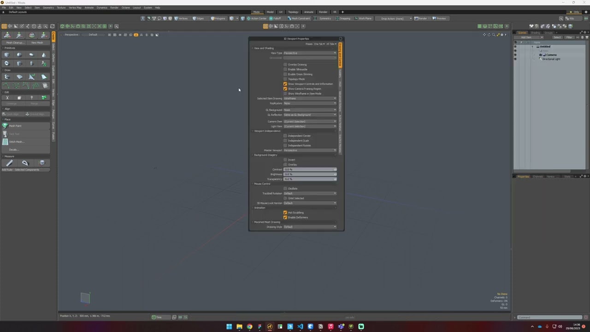Click the Brightness slider field
This screenshot has width=590, height=332.
tap(310, 174)
